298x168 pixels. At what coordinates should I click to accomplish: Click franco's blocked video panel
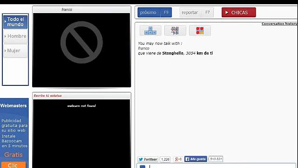81,50
